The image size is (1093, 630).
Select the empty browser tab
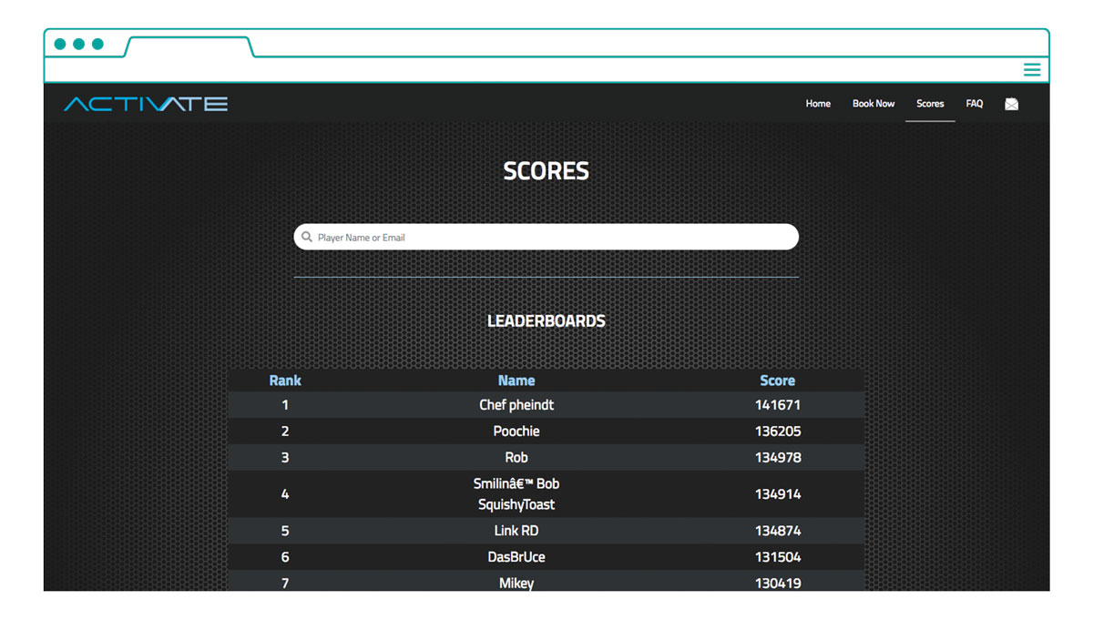pyautogui.click(x=189, y=46)
